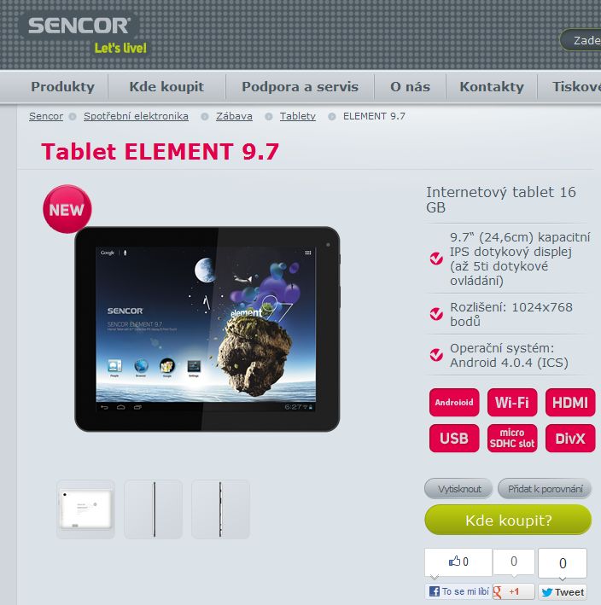Click the Přidat k porovnání button
601x605 pixels.
pos(545,489)
